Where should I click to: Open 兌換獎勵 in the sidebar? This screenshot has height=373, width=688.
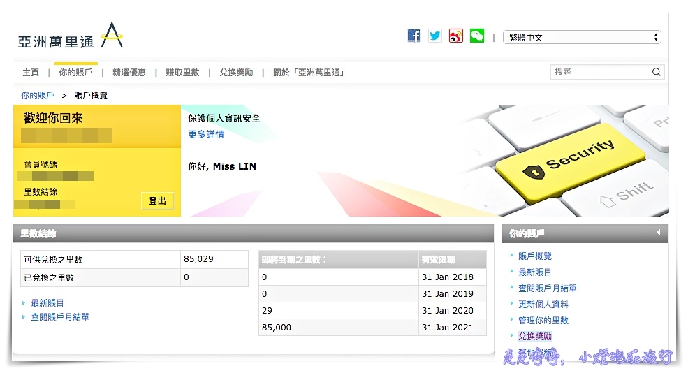tap(535, 337)
